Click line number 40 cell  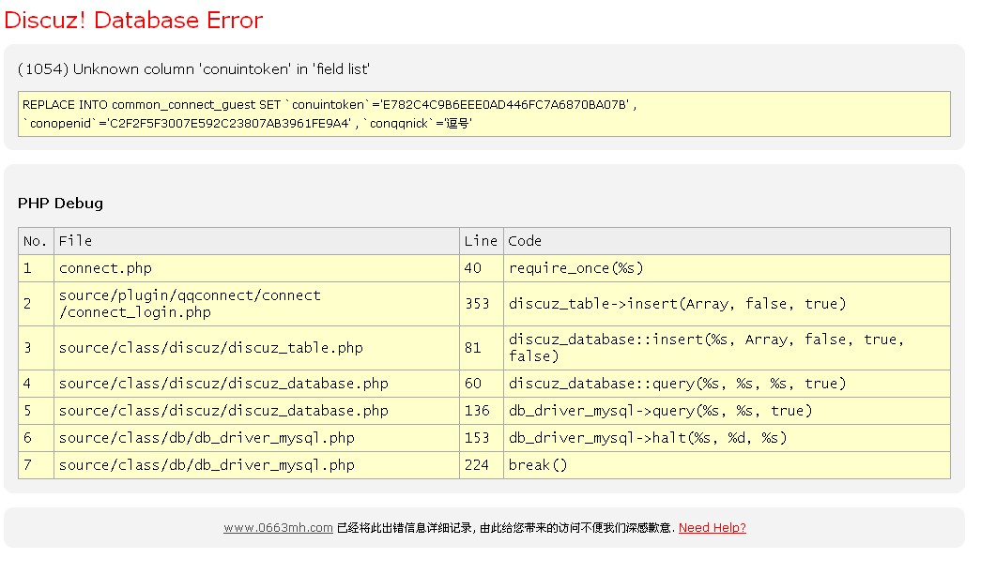482,268
